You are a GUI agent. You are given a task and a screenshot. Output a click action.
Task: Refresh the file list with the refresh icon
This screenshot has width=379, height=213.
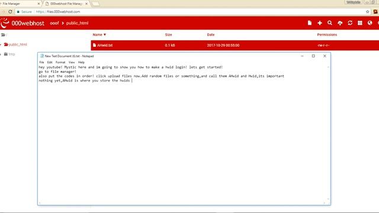[x=350, y=23]
